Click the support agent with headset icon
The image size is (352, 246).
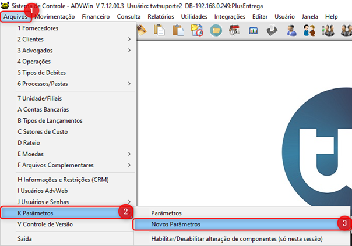tap(291, 30)
